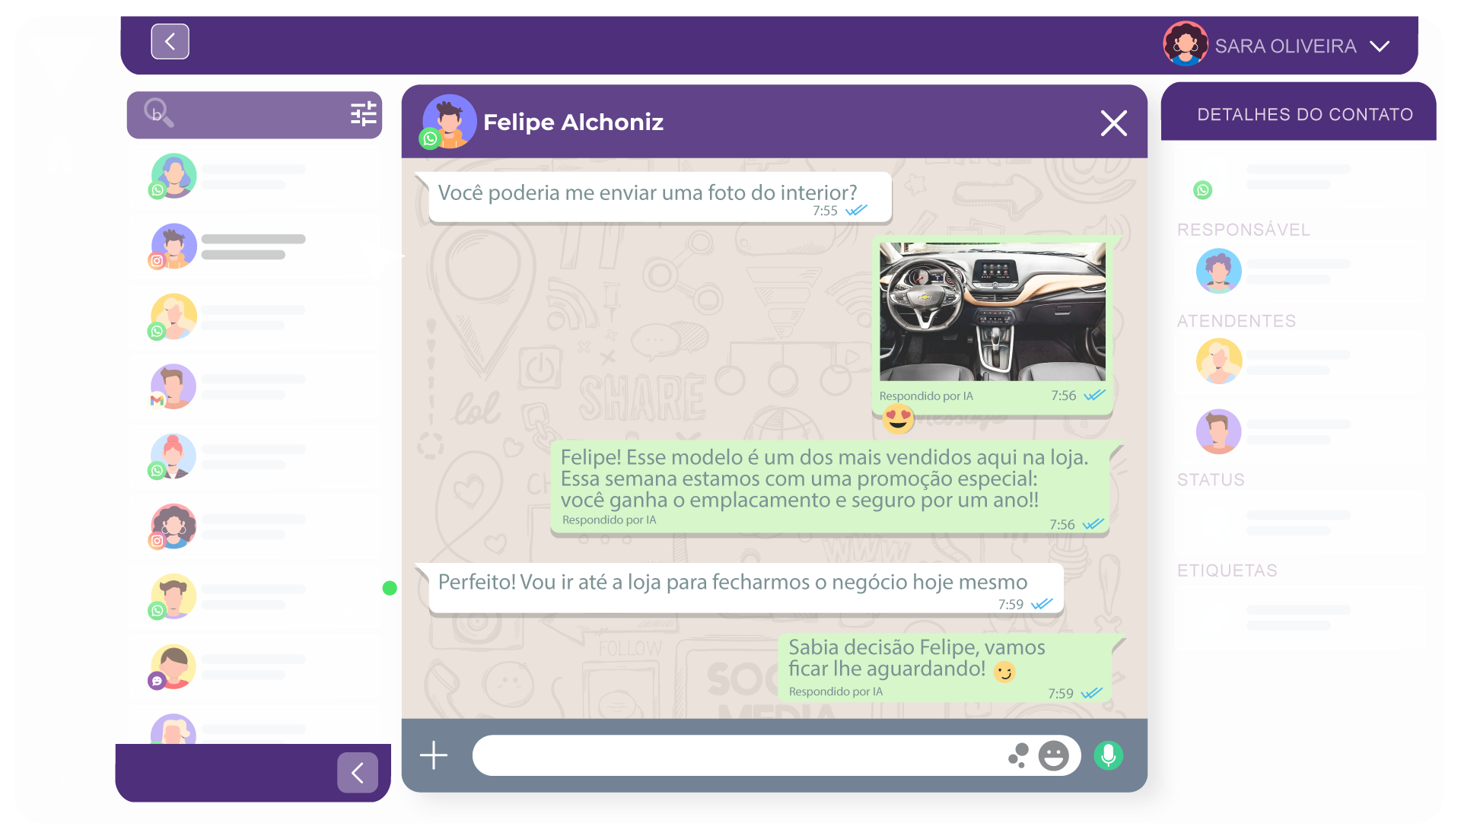Mark the heart-eyes reaction emoji on the photo
1461x839 pixels.
coord(898,419)
